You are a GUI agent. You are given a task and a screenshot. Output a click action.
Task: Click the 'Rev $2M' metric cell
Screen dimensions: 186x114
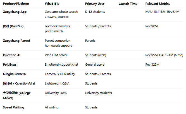point(151,26)
